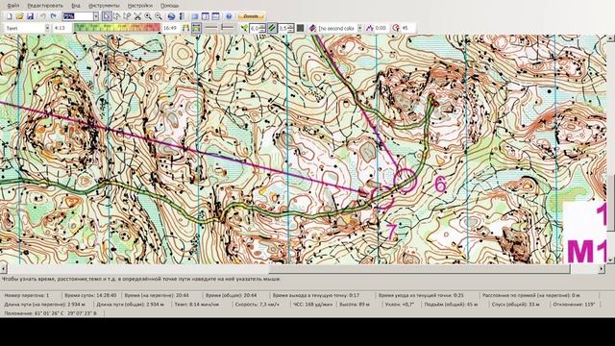Select the pointer arrow tool

coord(107,16)
